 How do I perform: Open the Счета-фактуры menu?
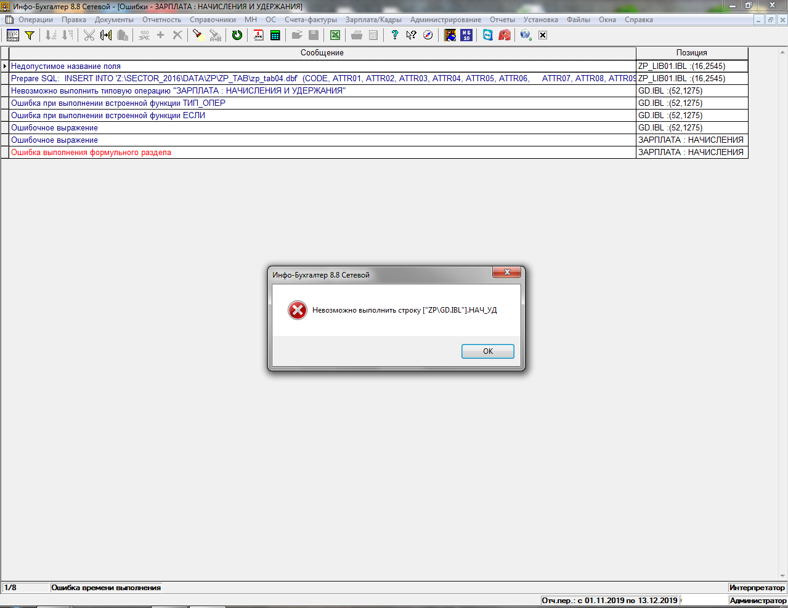tap(311, 20)
